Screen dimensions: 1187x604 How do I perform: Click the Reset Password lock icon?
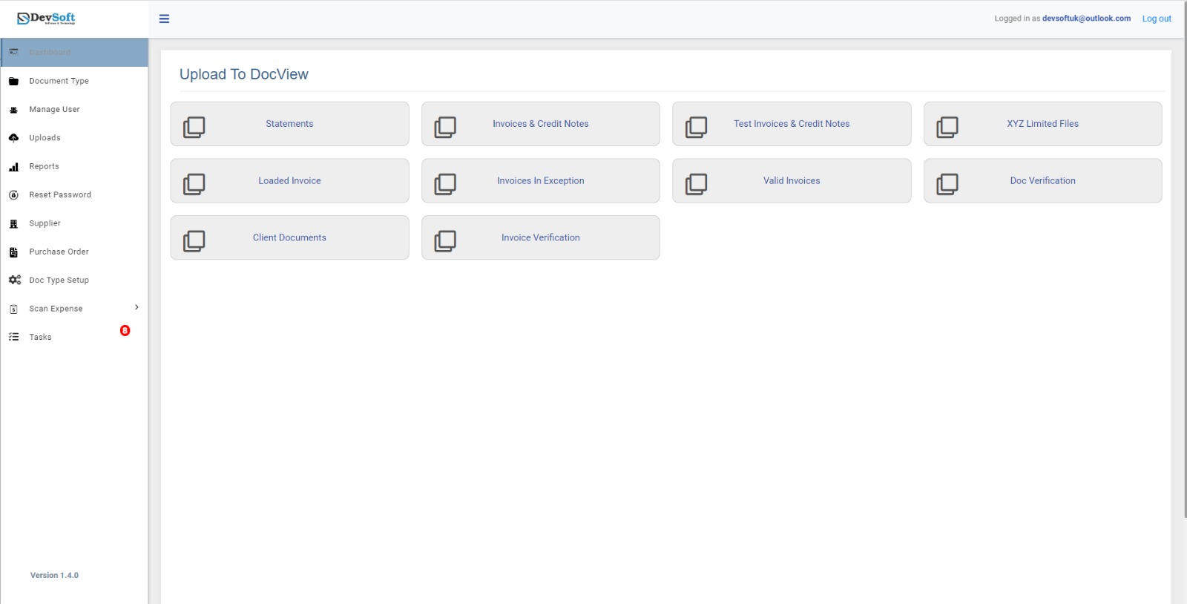click(x=13, y=195)
